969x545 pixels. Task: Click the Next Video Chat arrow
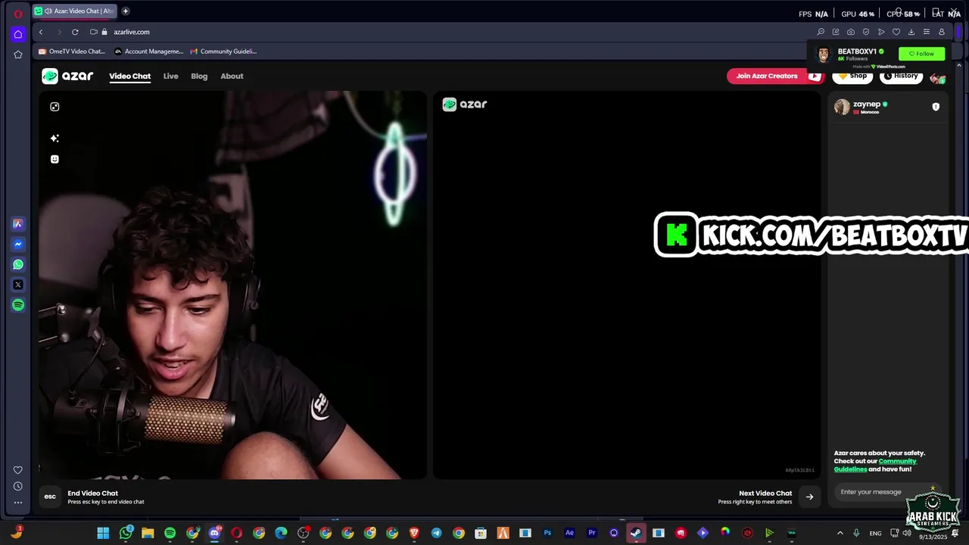pyautogui.click(x=809, y=497)
